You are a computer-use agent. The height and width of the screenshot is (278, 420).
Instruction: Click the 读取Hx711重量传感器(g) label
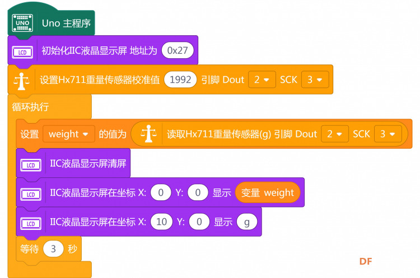pos(219,134)
